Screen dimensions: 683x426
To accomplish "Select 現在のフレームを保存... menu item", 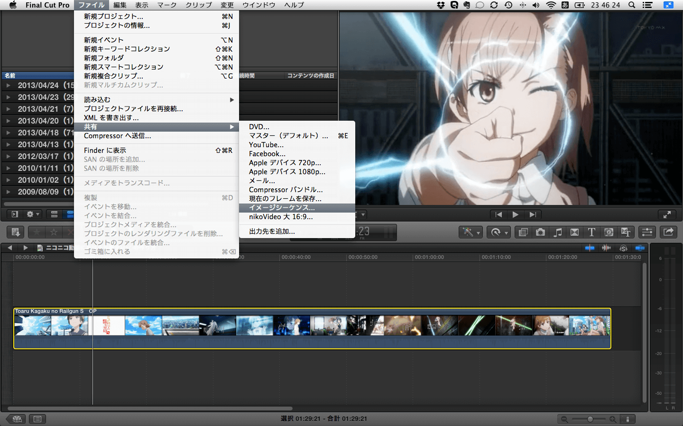I will (x=297, y=199).
